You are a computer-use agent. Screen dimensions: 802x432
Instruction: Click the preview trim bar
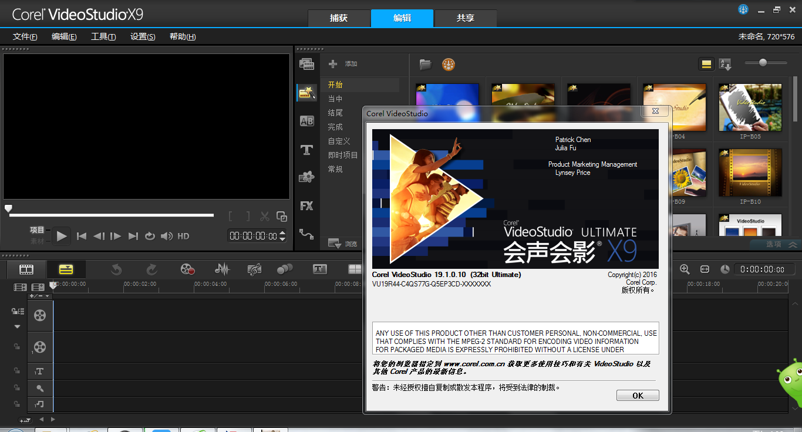(x=112, y=215)
